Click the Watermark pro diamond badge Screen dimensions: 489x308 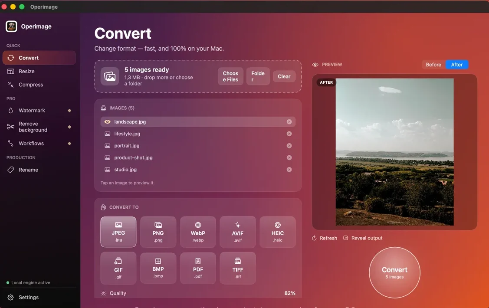click(x=69, y=111)
